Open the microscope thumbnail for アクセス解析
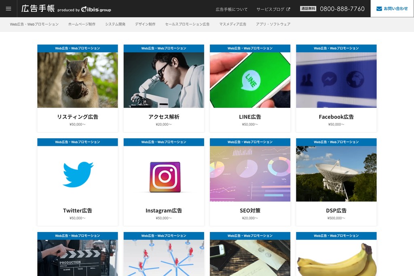The width and height of the screenshot is (414, 276). 164,80
